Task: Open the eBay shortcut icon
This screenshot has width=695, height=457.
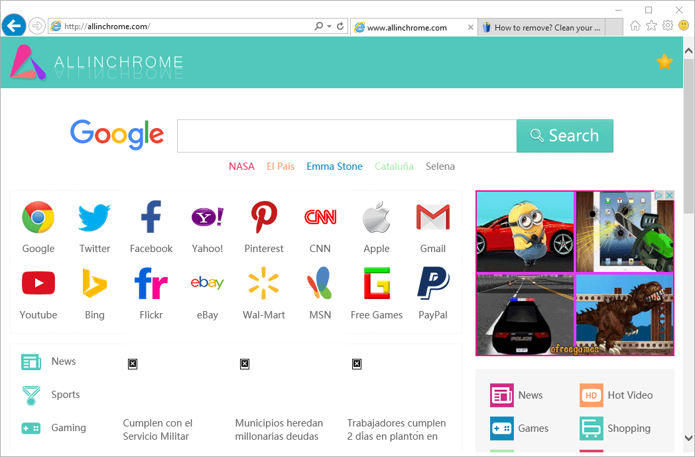Action: (x=208, y=283)
